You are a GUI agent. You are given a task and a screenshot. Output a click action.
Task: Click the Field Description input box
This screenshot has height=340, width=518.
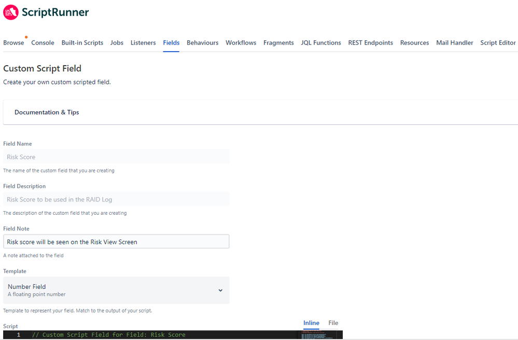point(116,199)
